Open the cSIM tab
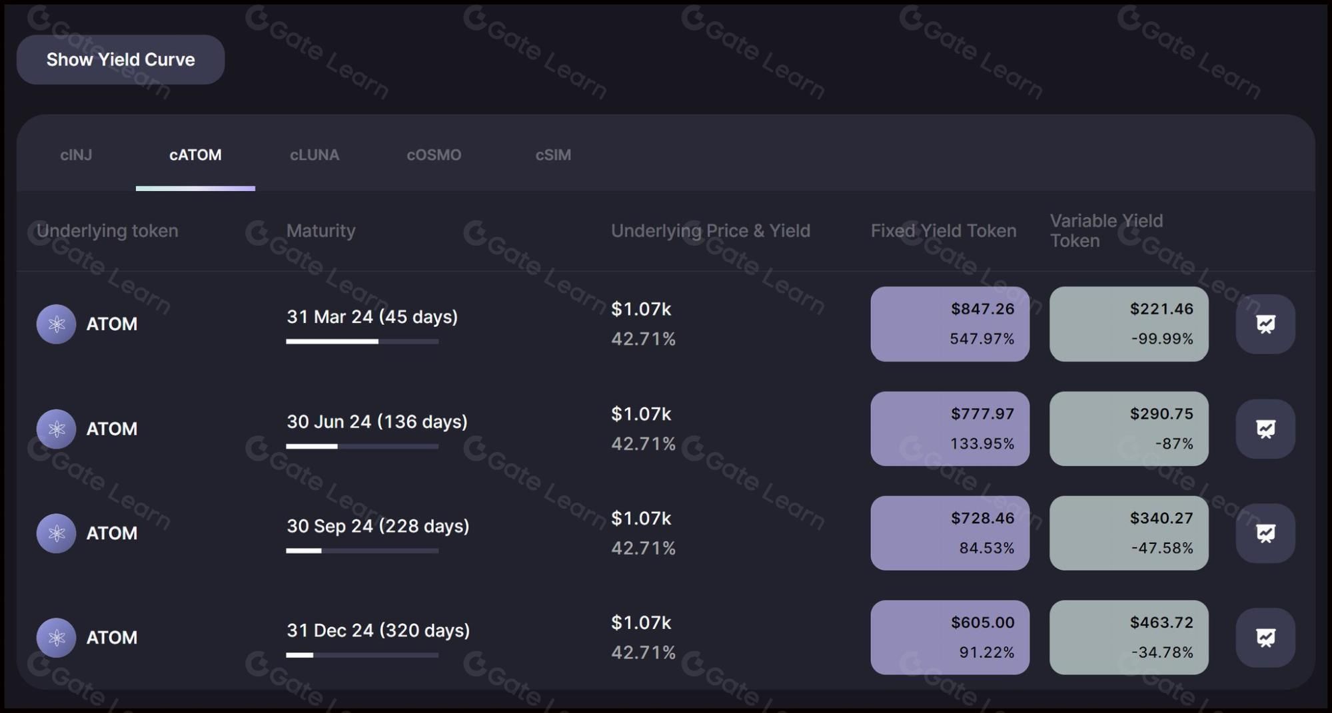1332x713 pixels. point(553,155)
